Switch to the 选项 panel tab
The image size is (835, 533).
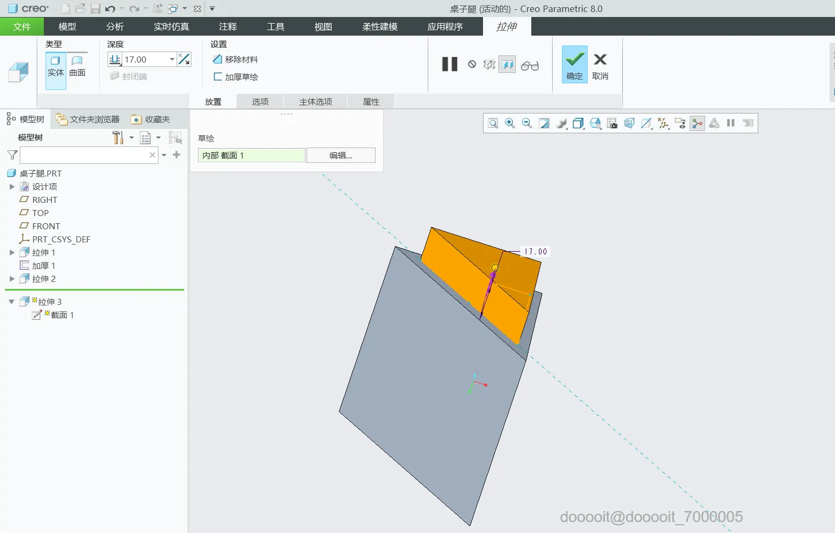point(260,101)
